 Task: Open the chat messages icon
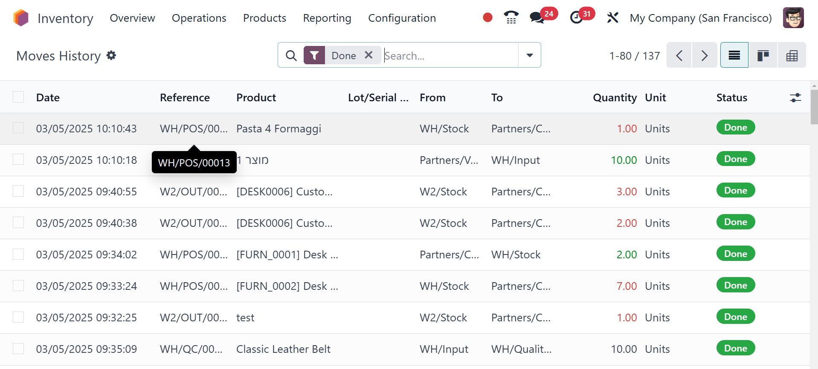(537, 18)
